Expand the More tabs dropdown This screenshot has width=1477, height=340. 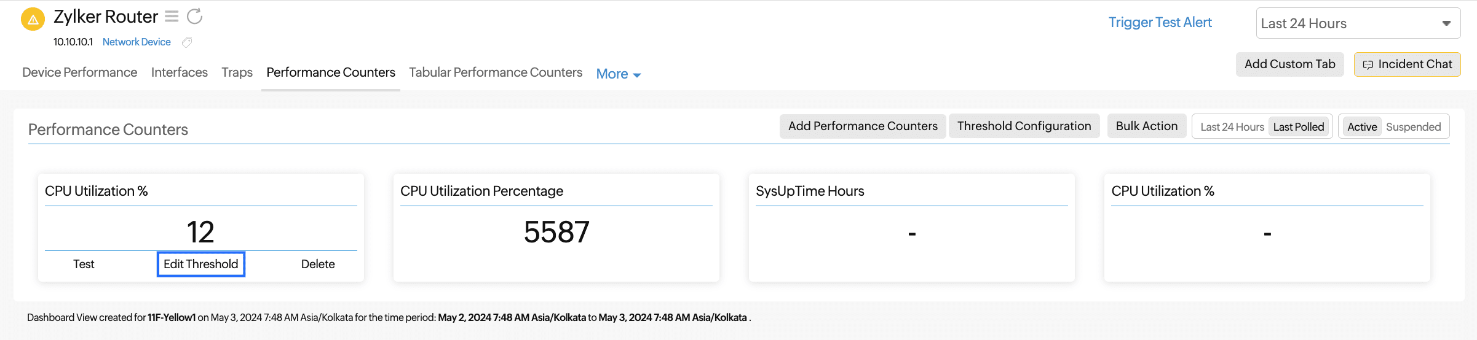[x=619, y=74]
